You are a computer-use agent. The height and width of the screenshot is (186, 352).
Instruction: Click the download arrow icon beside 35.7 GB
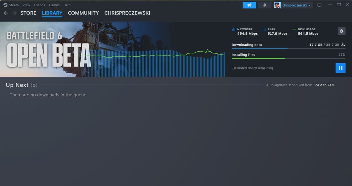pyautogui.click(x=343, y=44)
